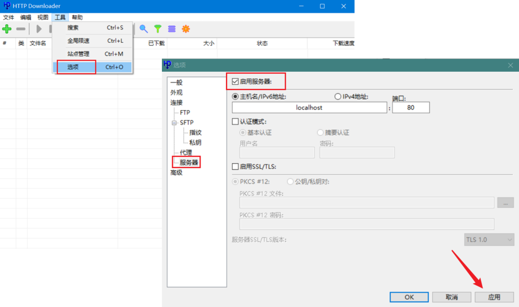Viewport: 519px width, 307px height.
Task: Select the 主机名/IPv6地址 radio button
Action: [x=235, y=97]
